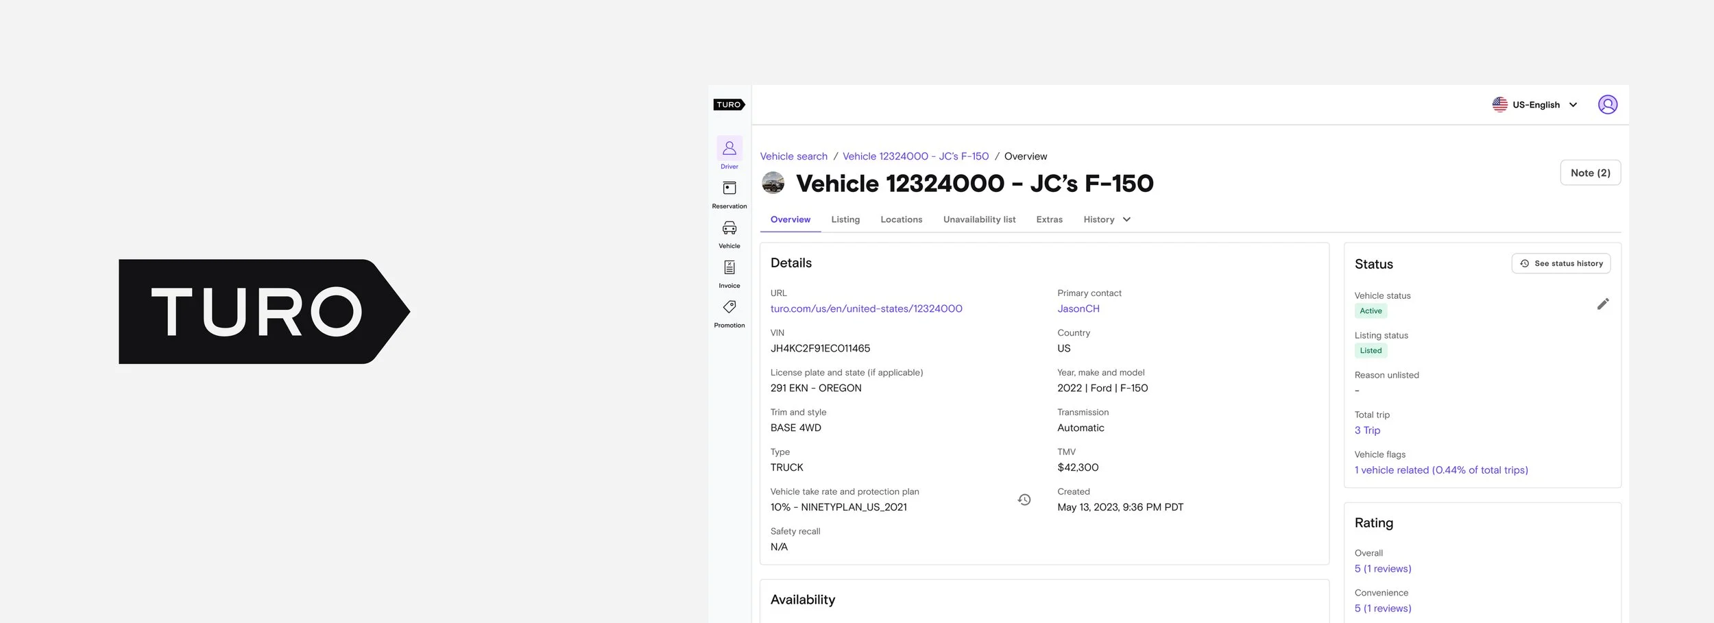This screenshot has height=623, width=1714.
Task: Open the Unavailability list tab
Action: (979, 219)
